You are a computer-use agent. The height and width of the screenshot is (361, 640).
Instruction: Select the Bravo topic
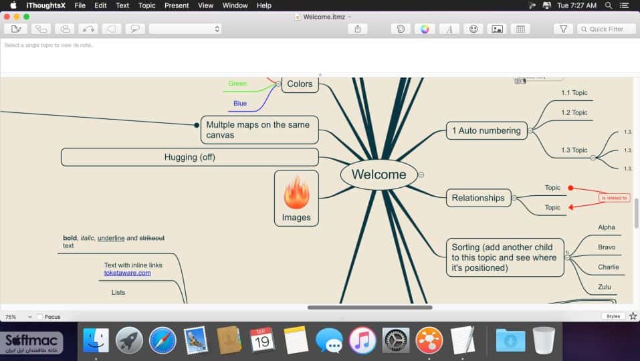point(607,247)
